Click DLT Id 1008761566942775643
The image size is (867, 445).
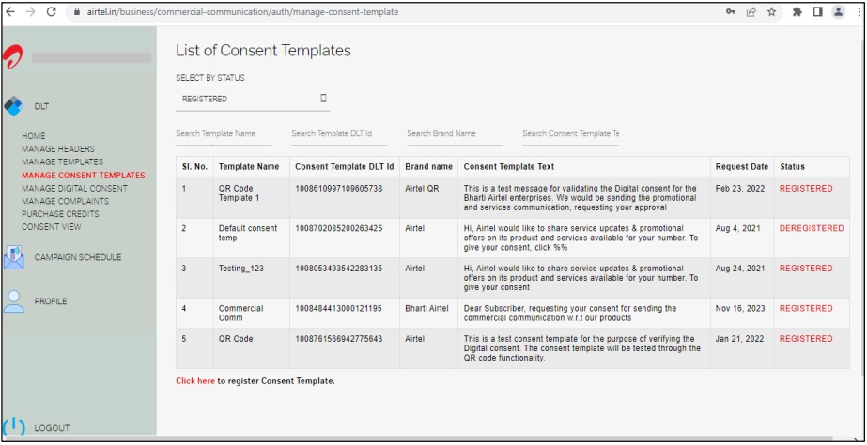[x=338, y=338]
